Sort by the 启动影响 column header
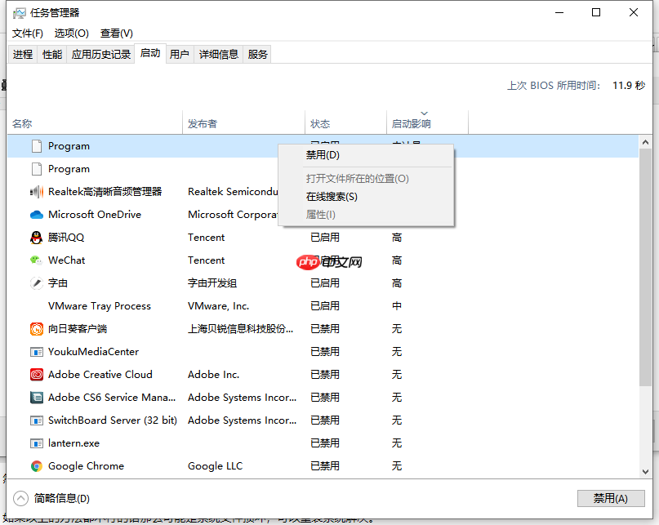This screenshot has width=659, height=525. (427, 123)
